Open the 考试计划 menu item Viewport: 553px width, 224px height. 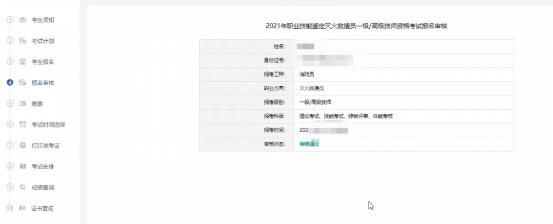click(x=42, y=41)
